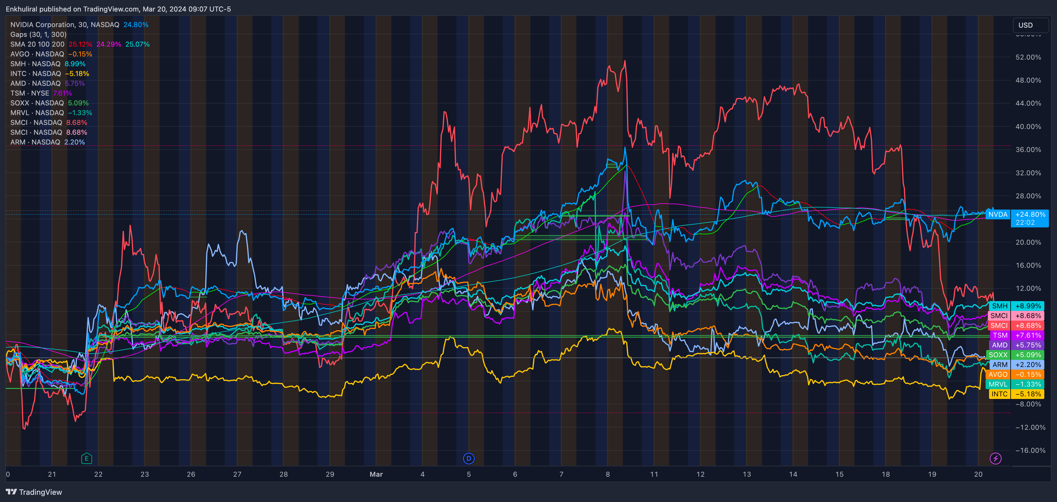This screenshot has width=1057, height=502.
Task: Select the Gaps (30, 1, 300) indicator legend
Action: pos(38,35)
